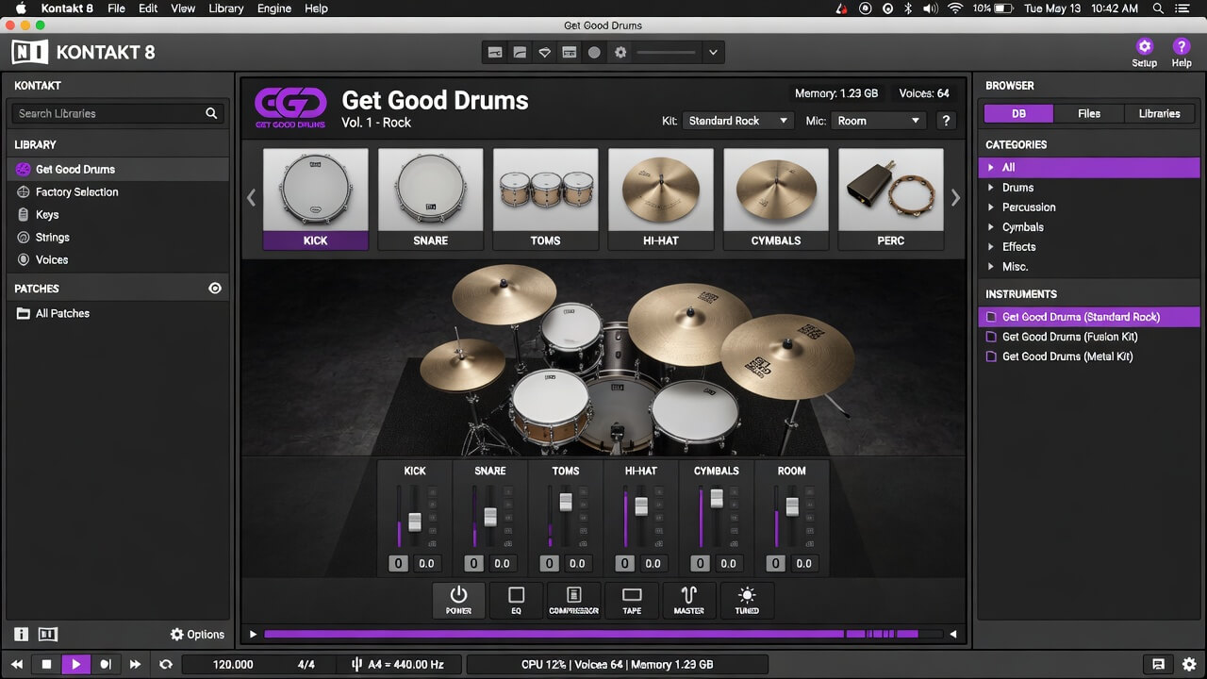Image resolution: width=1207 pixels, height=679 pixels.
Task: Check the Get Good Drums (Standard Rock) checkbox
Action: (990, 317)
